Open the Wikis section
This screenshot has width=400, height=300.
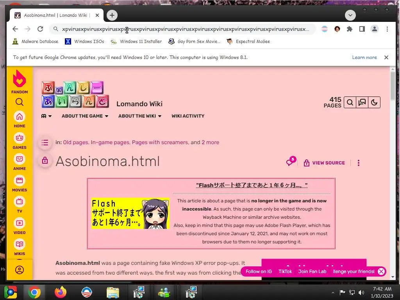20,247
